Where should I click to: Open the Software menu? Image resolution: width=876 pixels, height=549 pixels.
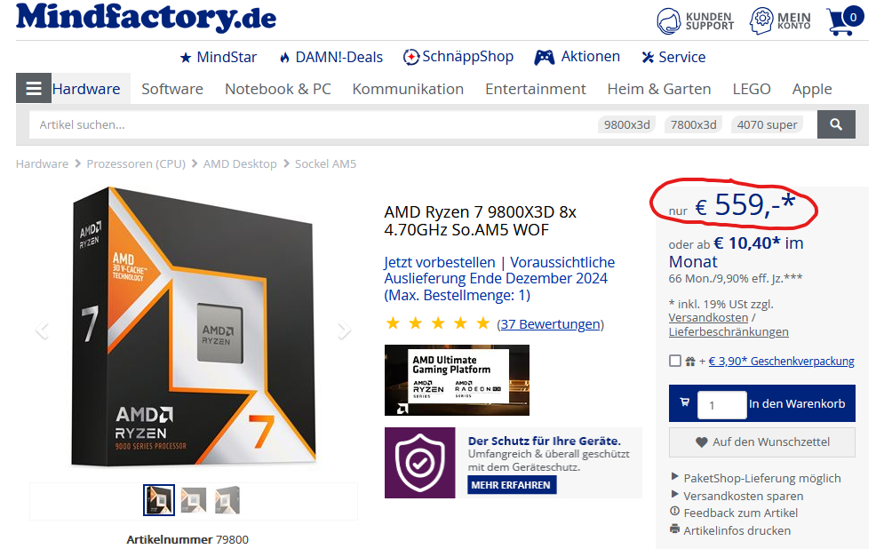[172, 89]
